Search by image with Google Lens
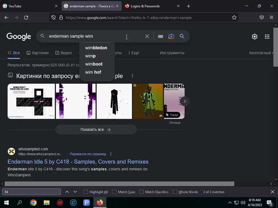The image size is (278, 208). click(171, 36)
